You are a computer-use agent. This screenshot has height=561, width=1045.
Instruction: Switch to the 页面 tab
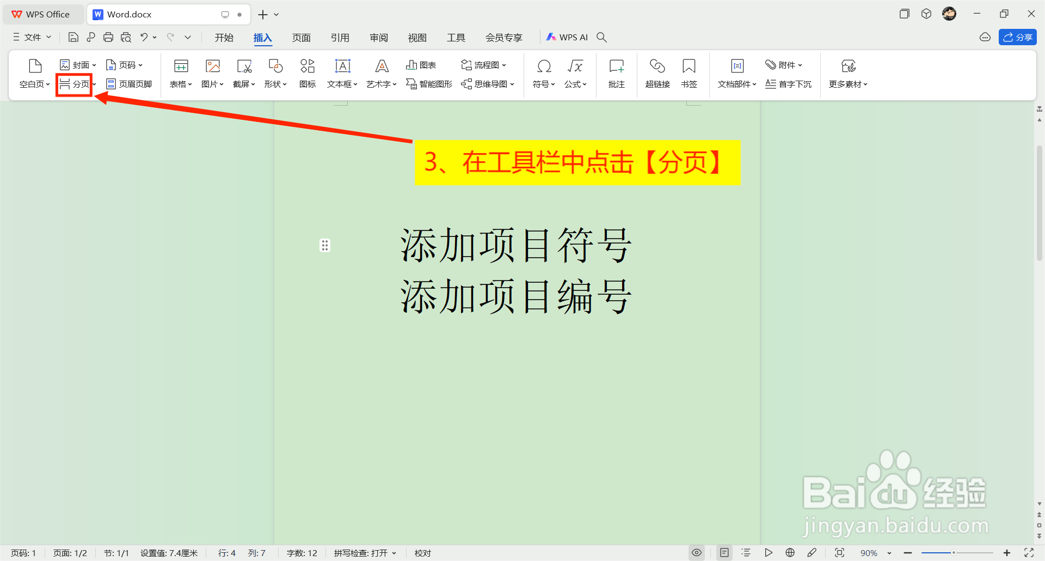[301, 38]
